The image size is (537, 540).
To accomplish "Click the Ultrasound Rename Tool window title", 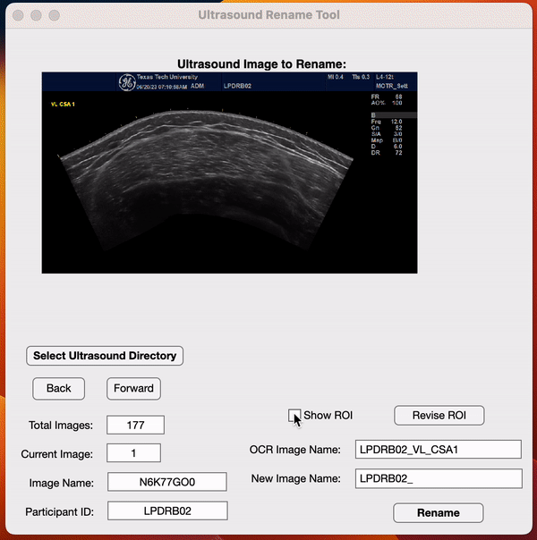I will (x=268, y=15).
